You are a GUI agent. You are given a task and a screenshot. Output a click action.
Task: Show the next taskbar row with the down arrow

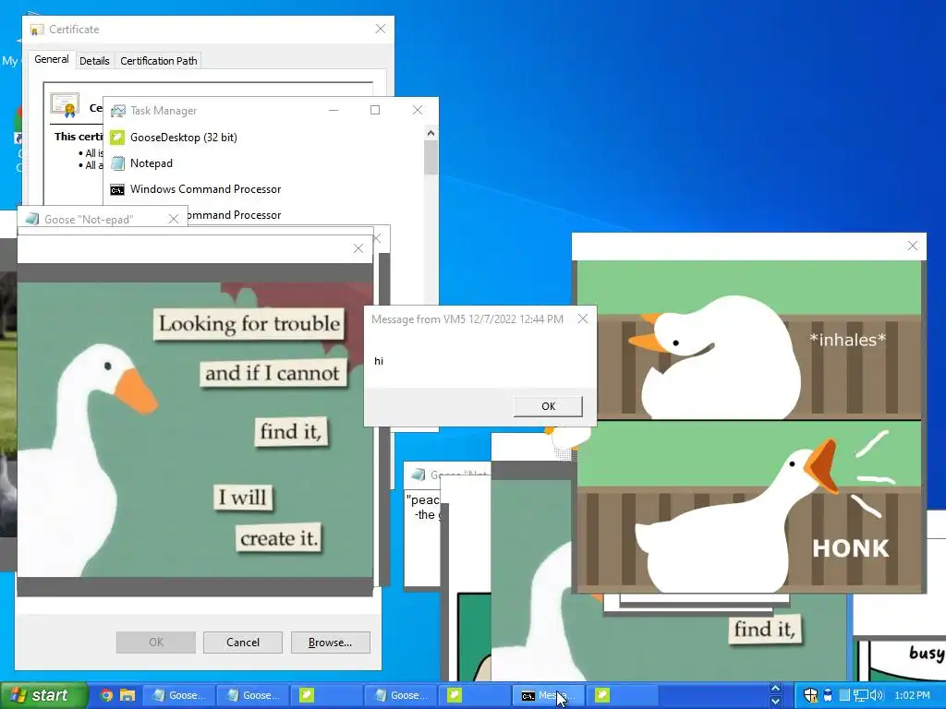tap(776, 702)
